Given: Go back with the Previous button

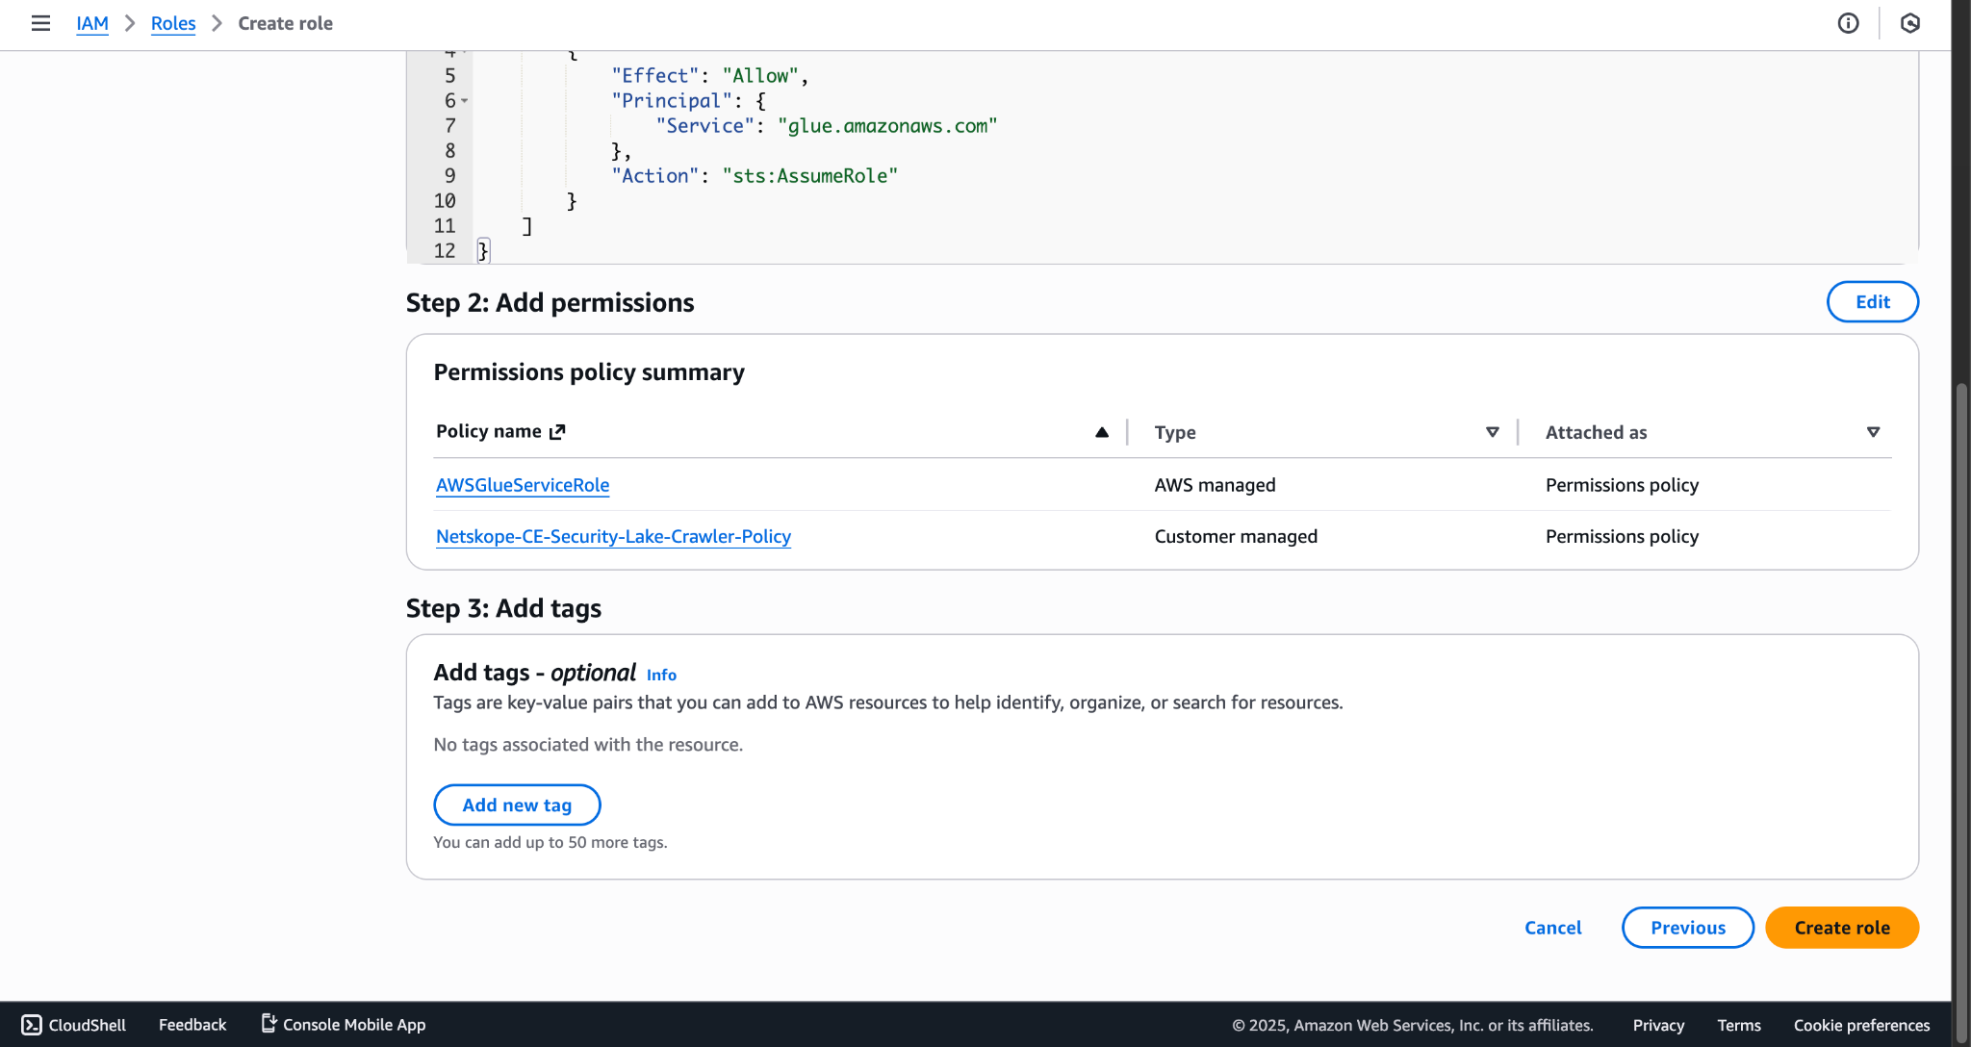Looking at the screenshot, I should 1687,928.
